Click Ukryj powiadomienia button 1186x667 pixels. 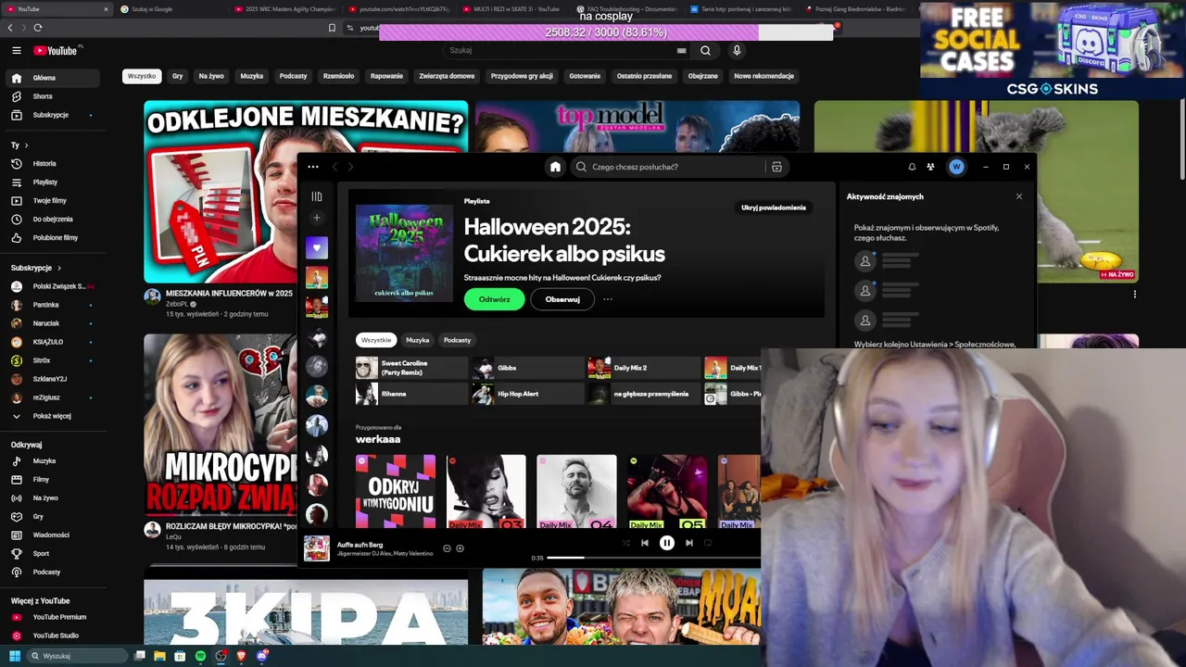pos(774,208)
